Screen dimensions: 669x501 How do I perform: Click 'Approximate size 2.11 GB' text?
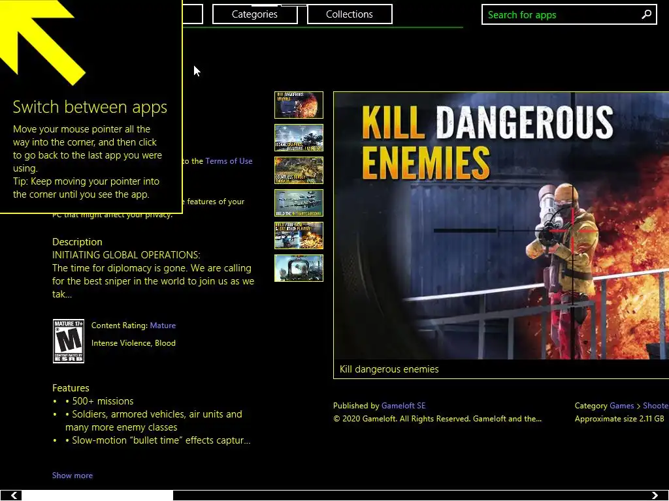tap(619, 419)
